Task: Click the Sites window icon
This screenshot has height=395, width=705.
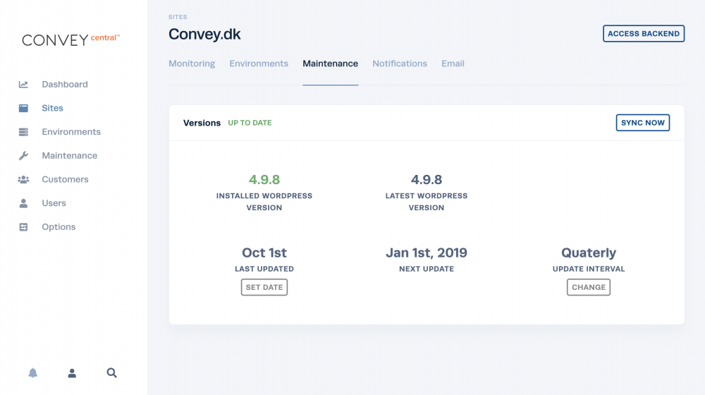Action: pos(23,108)
